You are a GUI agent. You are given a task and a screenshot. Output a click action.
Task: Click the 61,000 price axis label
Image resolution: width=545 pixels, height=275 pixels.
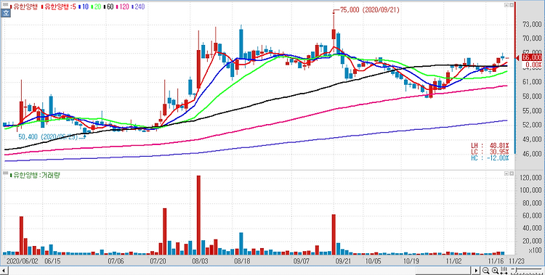click(x=532, y=82)
